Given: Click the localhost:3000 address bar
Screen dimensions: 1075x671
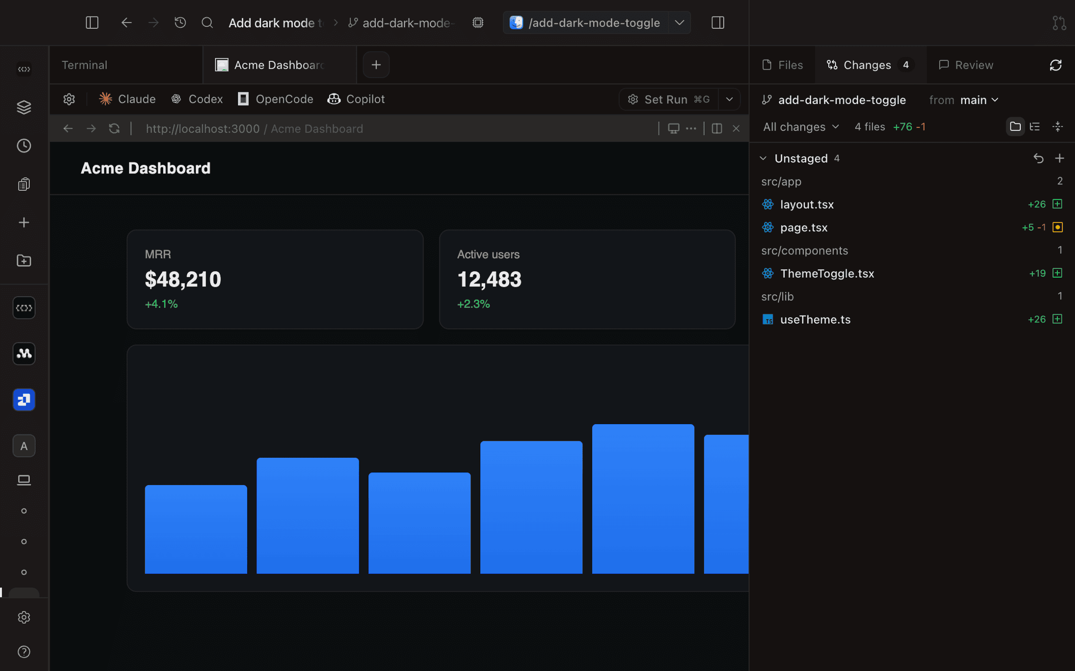Looking at the screenshot, I should click(254, 128).
